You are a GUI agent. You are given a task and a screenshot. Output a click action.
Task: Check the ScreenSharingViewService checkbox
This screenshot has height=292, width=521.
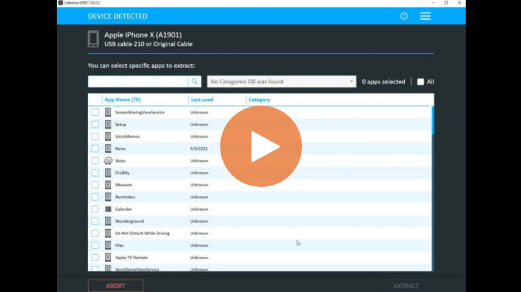[x=95, y=112]
